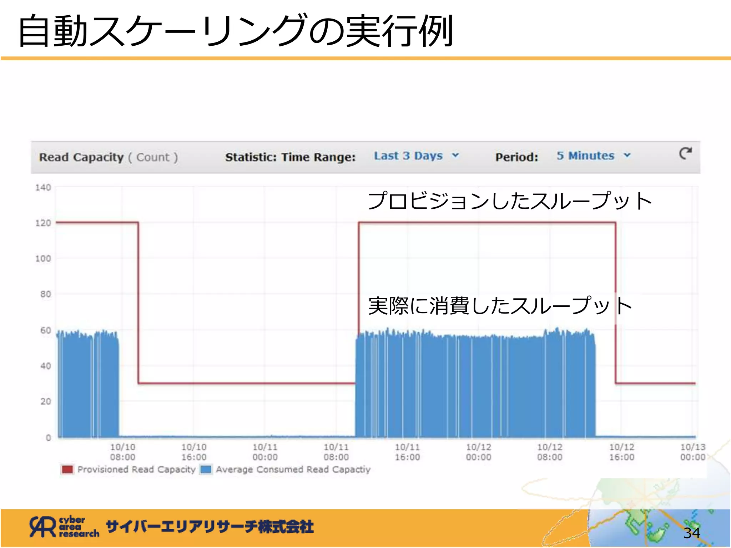Viewport: 731px width, 548px height.
Task: Click the Read Capacity ( Count ) chart title
Action: coord(108,157)
